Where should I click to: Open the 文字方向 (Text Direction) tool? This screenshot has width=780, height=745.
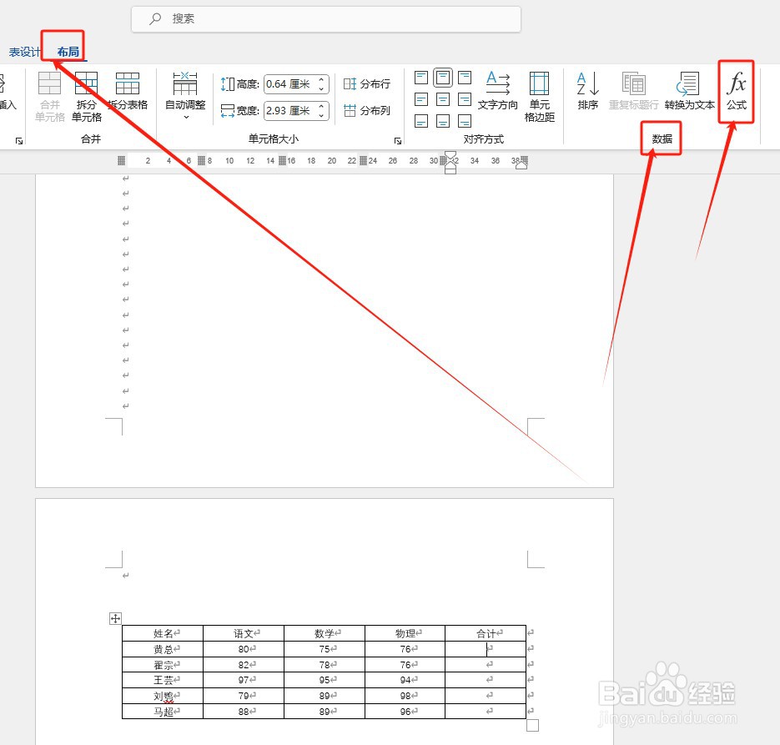496,92
